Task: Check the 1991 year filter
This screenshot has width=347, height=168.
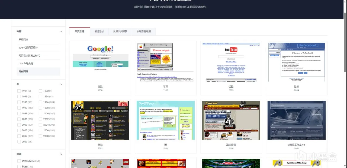Action: (x=19, y=91)
